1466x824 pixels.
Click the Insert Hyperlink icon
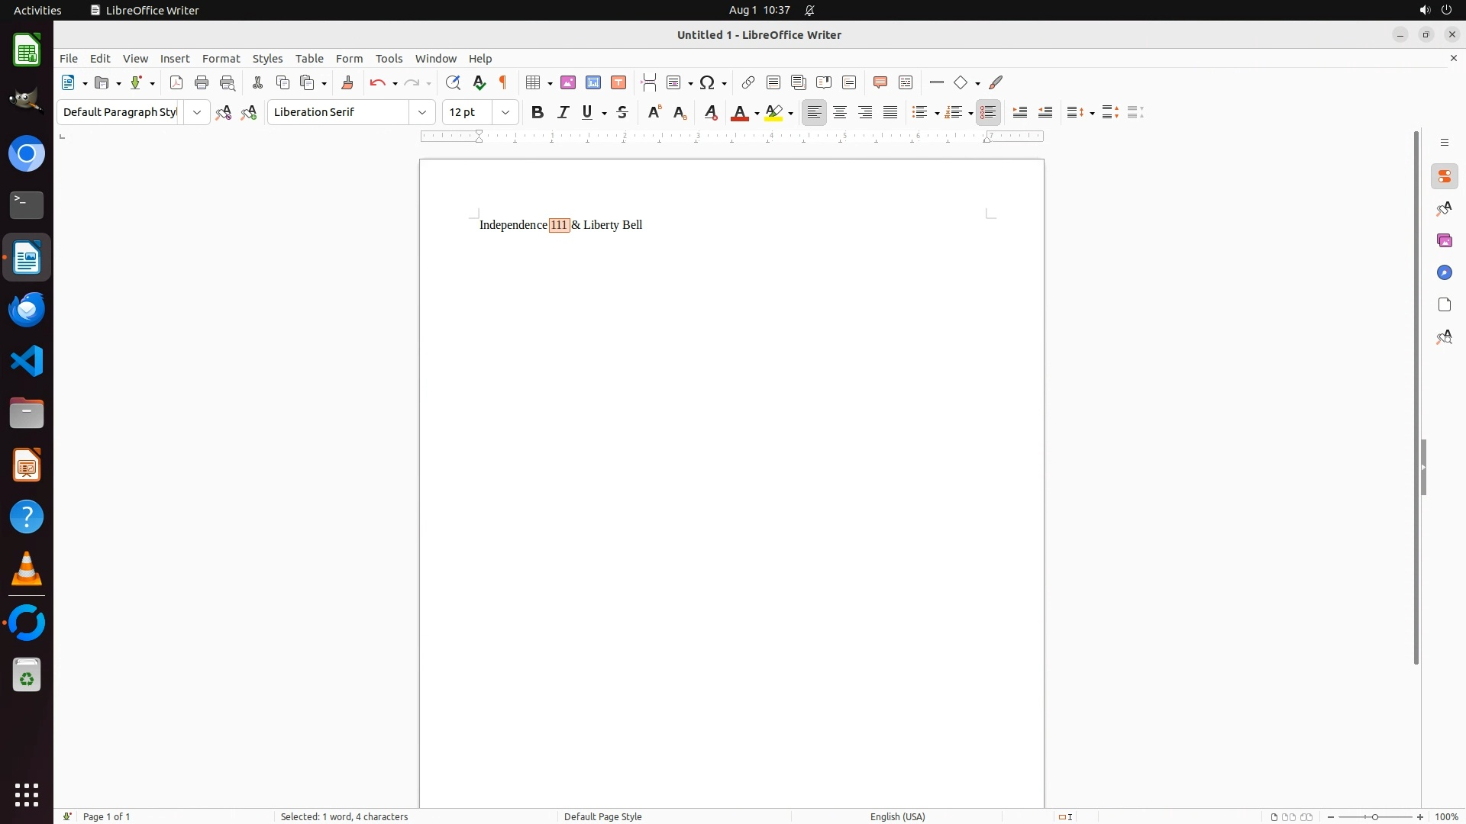coord(748,83)
